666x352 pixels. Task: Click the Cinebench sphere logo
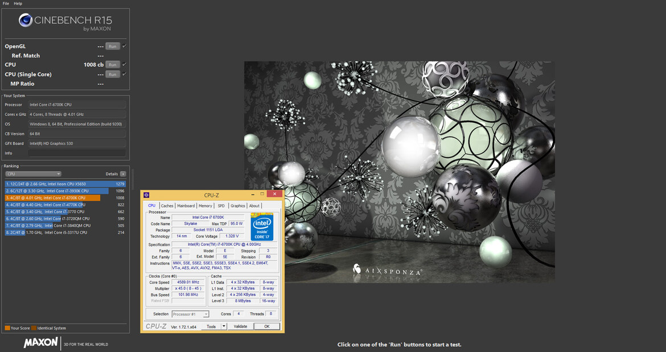(x=26, y=20)
